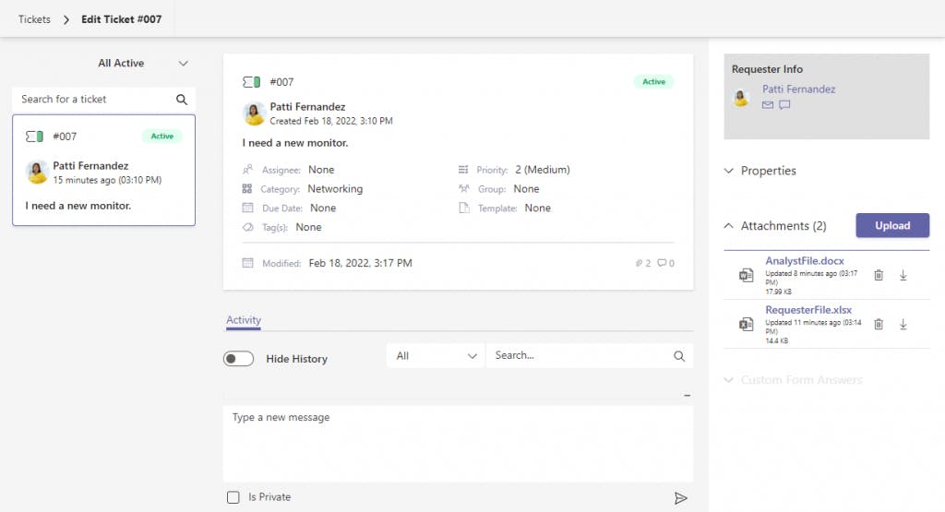Download the RequesterFile.xlsx attachment
945x512 pixels.
coord(903,324)
